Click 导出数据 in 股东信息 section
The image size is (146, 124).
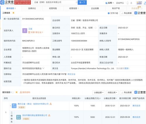click(126, 93)
